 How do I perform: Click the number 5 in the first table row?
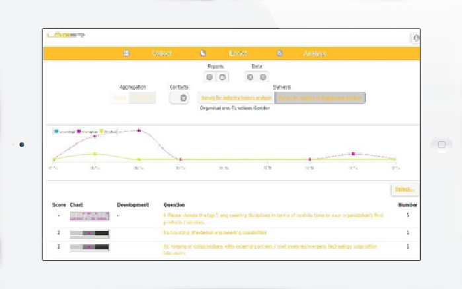pyautogui.click(x=408, y=215)
